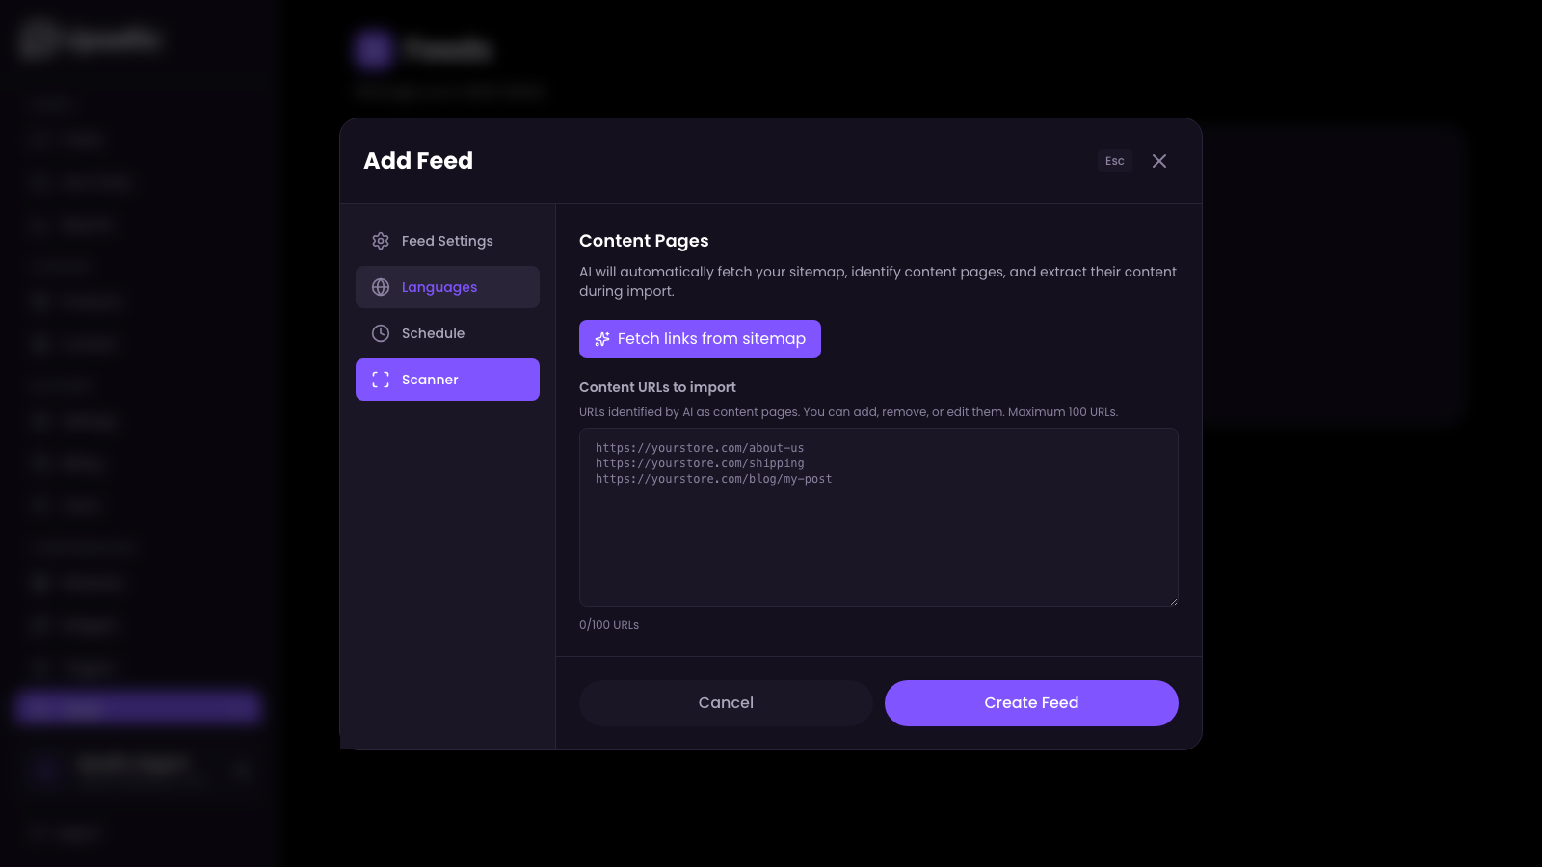Click the globe icon next to Languages

[x=381, y=287]
